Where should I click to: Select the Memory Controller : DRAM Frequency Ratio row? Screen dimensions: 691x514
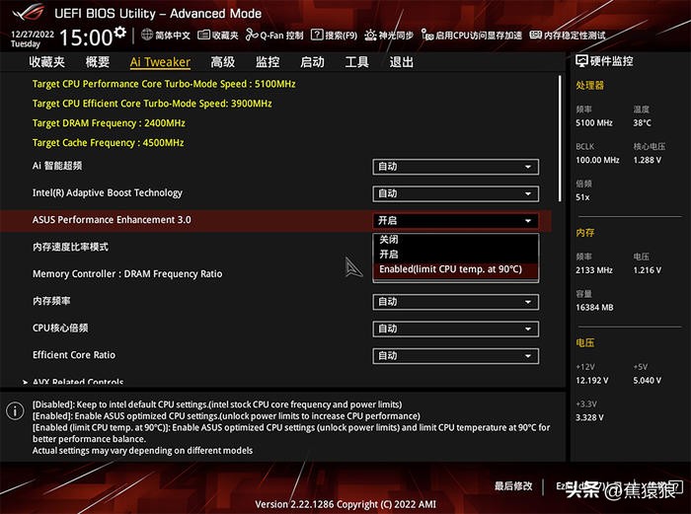point(275,274)
